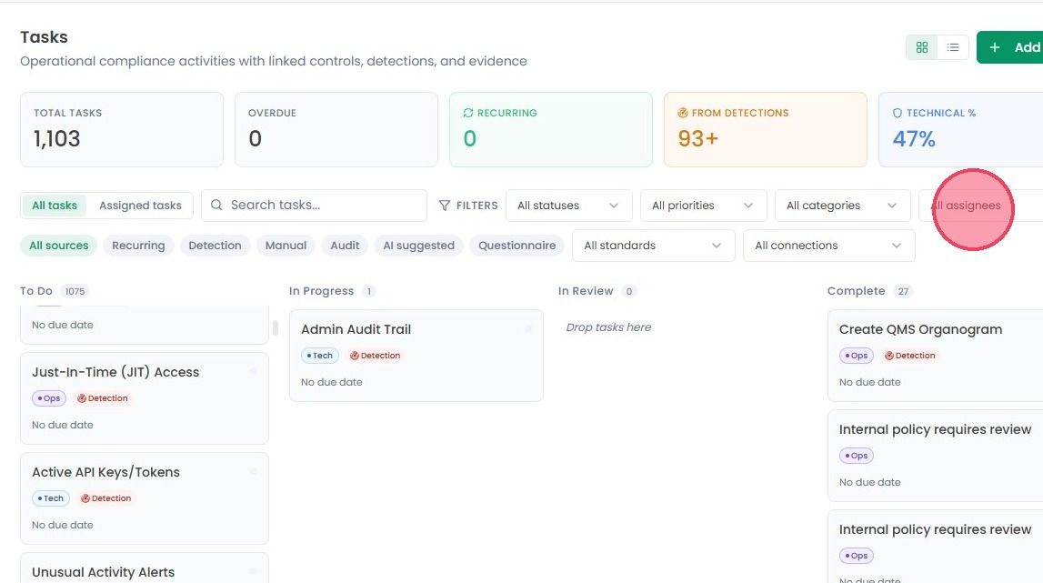
Task: Click the From Detections card icon
Action: pos(683,113)
